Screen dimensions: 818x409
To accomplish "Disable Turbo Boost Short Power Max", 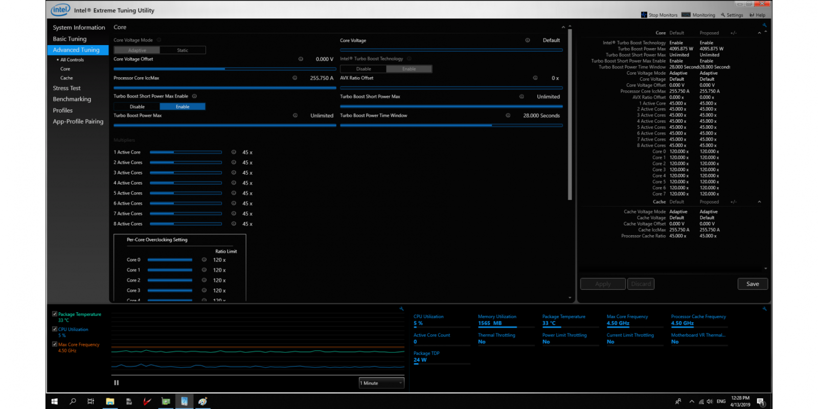I will pos(137,106).
